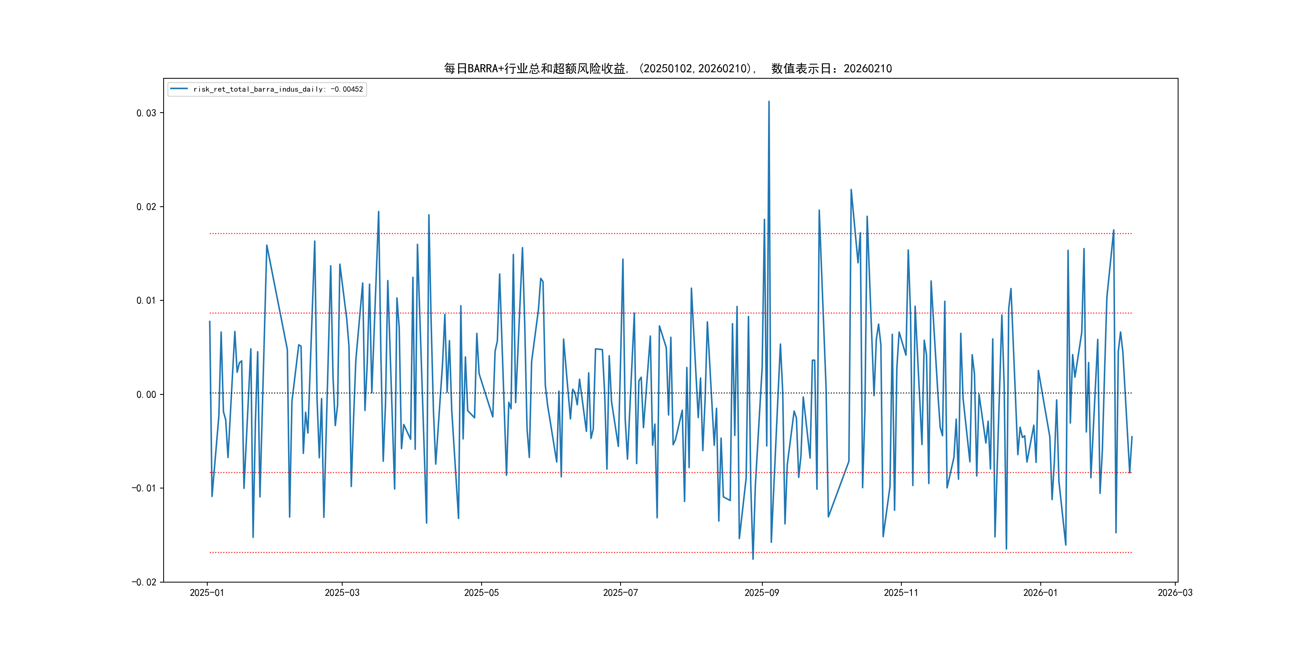Click the -0.02 y-axis tick label
1309x654 pixels.
[x=144, y=582]
